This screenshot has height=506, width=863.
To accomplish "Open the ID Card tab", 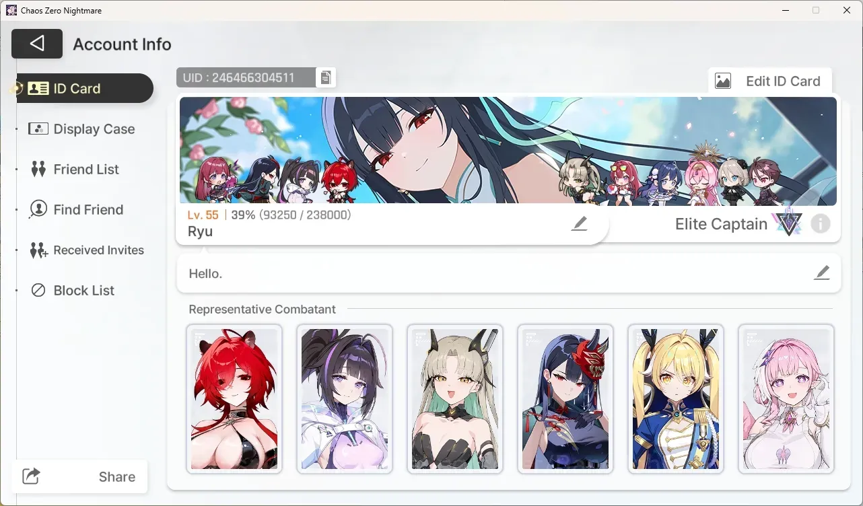I will click(85, 88).
